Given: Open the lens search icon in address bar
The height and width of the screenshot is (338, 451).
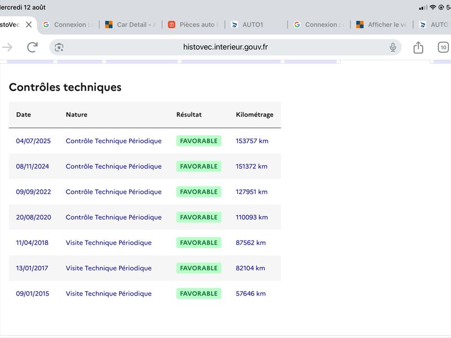Looking at the screenshot, I should click(x=59, y=47).
